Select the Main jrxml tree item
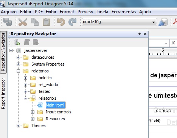This screenshot has height=138, width=177. pyautogui.click(x=56, y=105)
